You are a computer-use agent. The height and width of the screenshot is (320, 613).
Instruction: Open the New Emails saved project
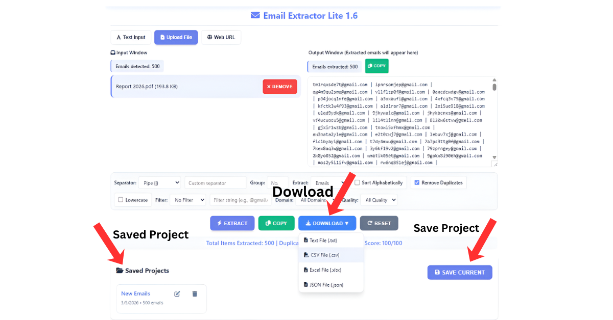click(135, 294)
